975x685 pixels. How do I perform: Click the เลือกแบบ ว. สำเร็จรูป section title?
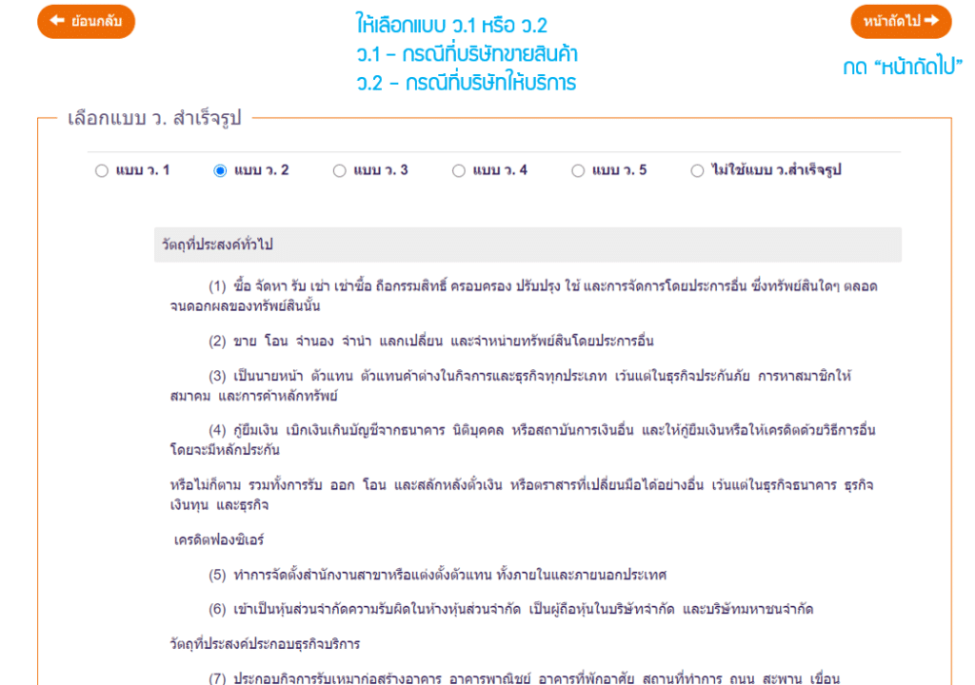point(154,117)
